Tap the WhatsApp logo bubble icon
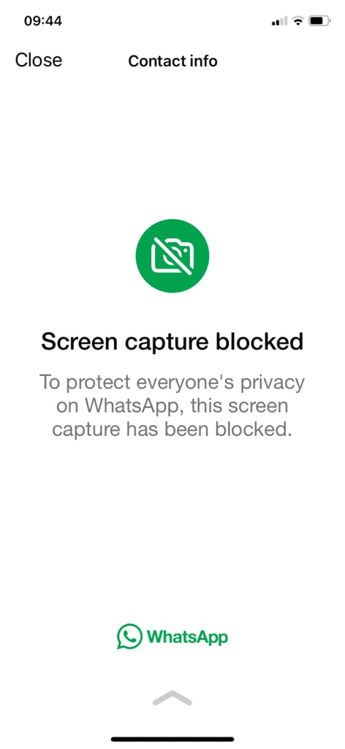Image resolution: width=345 pixels, height=749 pixels. (129, 636)
